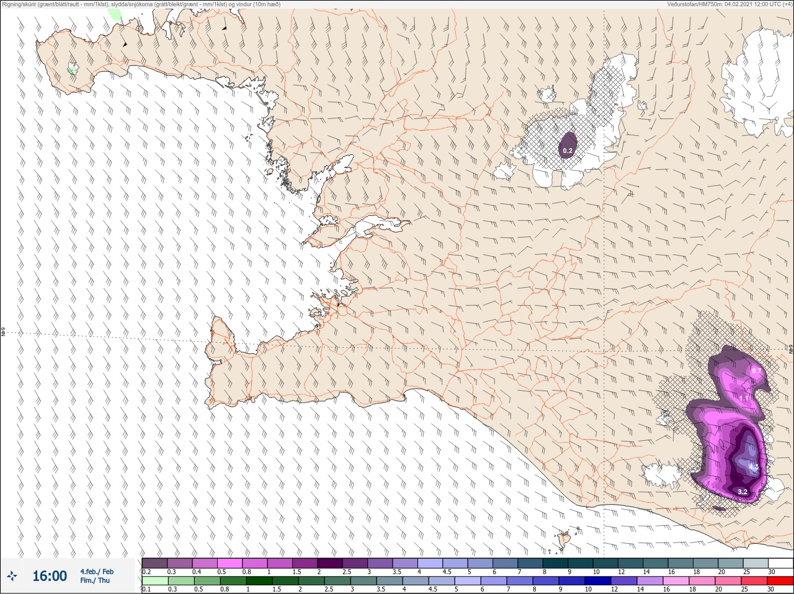
Task: Click the 4.5 precipitation contour label
Action: pos(754,467)
